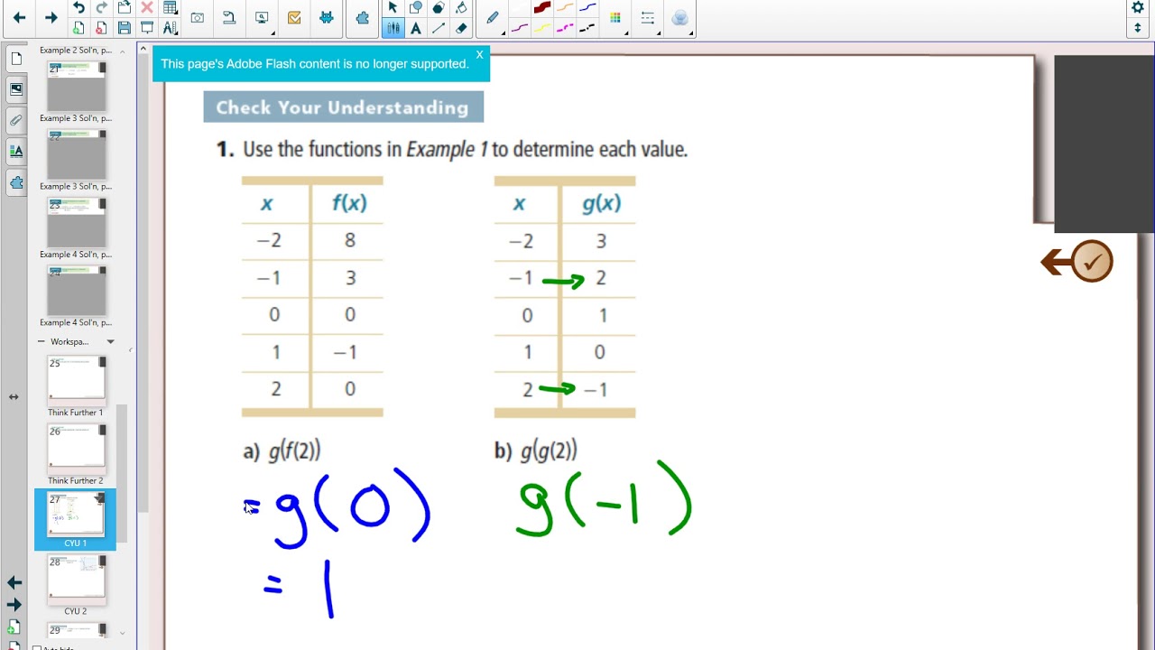Open toolbar settings gear

click(1138, 8)
